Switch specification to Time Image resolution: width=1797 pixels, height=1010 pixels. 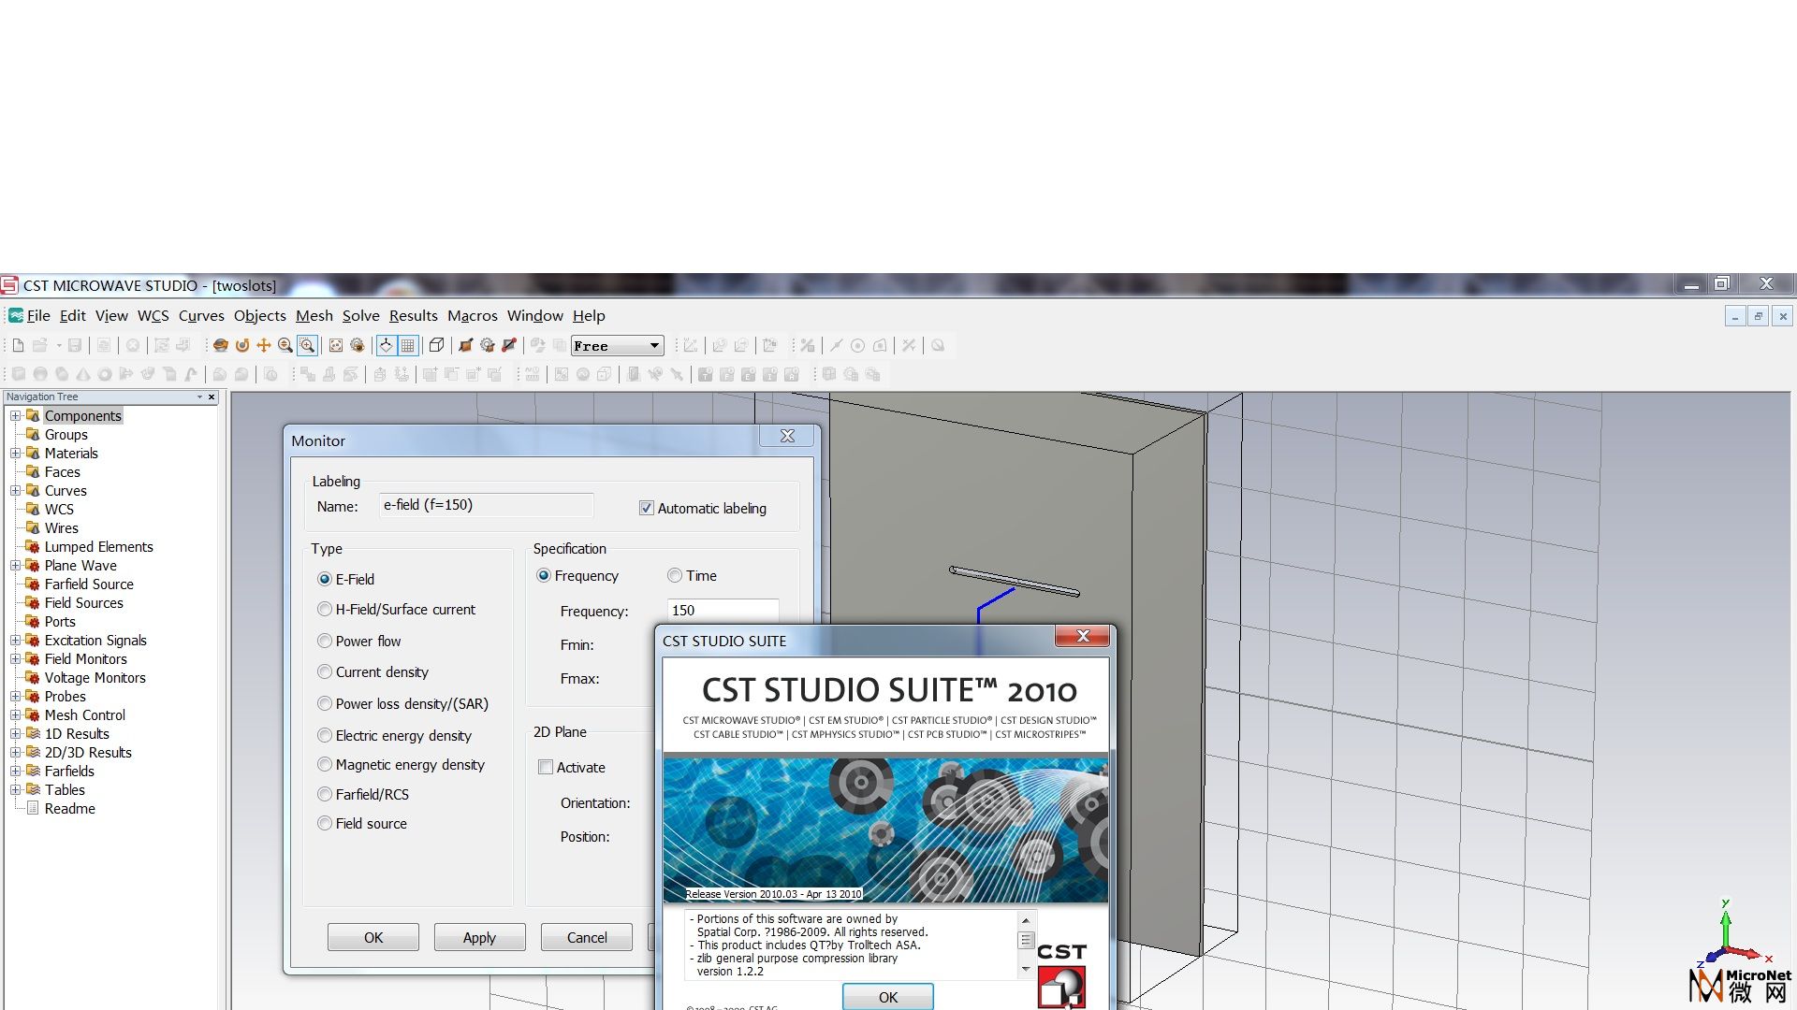pos(675,576)
